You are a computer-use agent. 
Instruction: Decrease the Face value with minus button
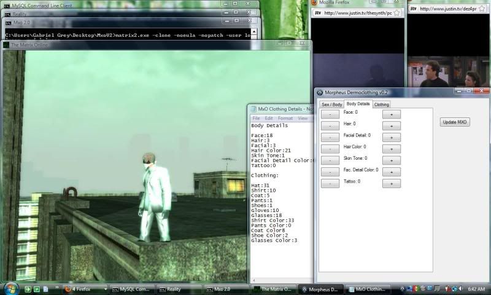point(330,114)
